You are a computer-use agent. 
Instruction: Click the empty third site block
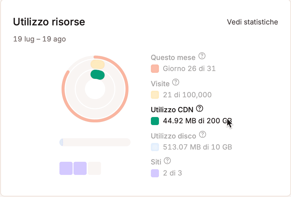tap(94, 168)
